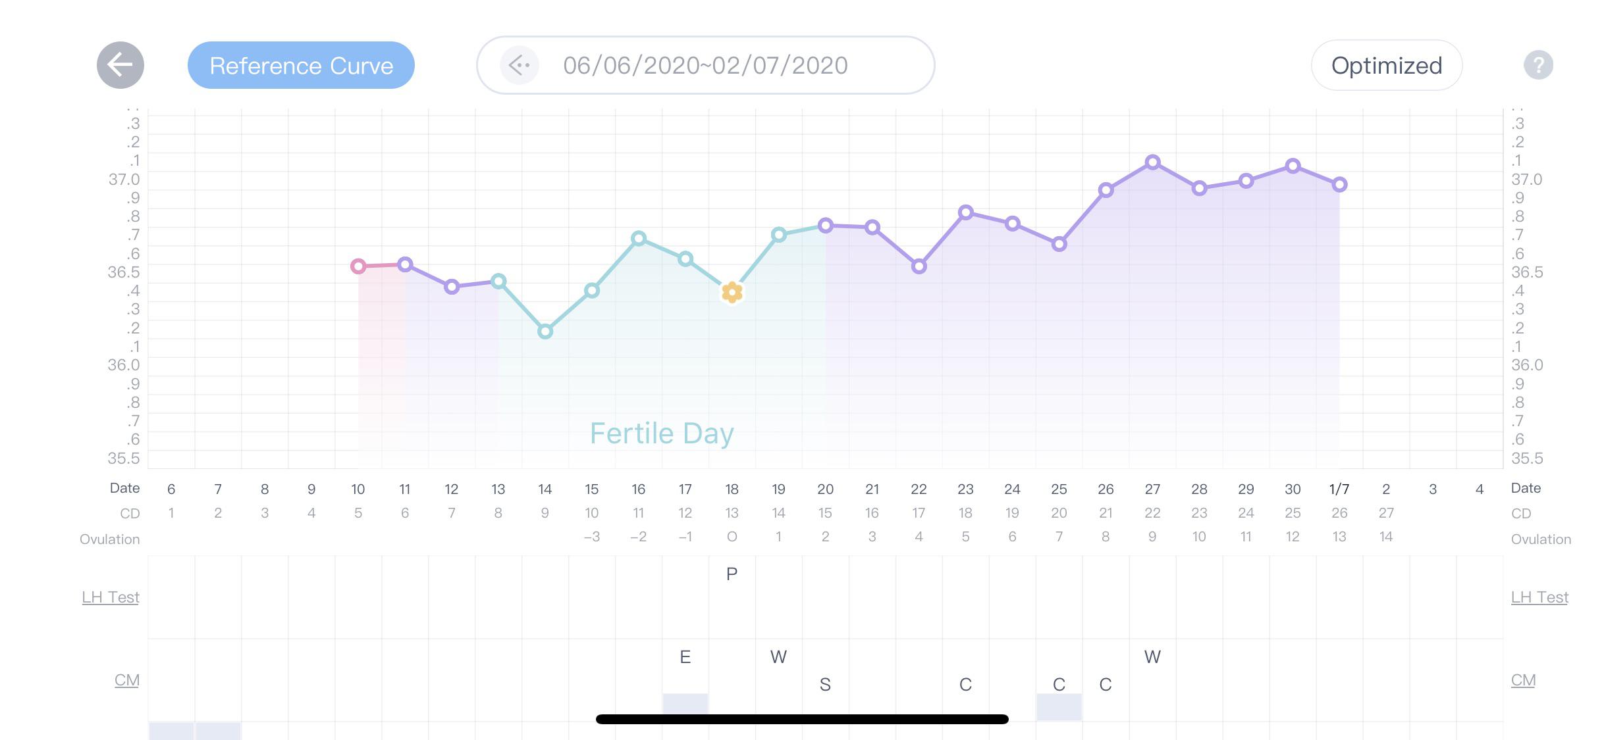Select the W mucus entry on June 18
This screenshot has height=740, width=1604.
tap(778, 656)
